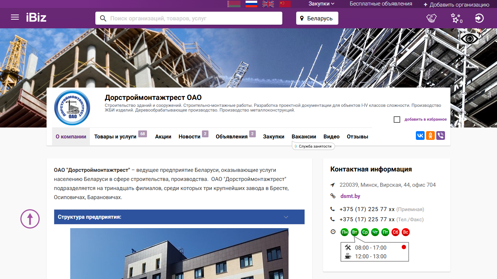Open Бесплатные объявления link
Image resolution: width=497 pixels, height=279 pixels.
coord(381,4)
